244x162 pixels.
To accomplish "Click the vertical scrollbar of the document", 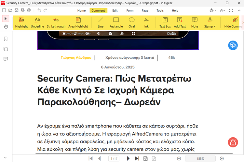I will [243, 93].
